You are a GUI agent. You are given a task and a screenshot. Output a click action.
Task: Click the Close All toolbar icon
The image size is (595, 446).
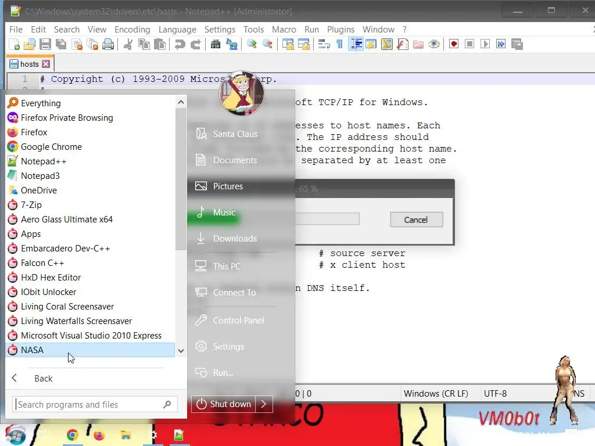pyautogui.click(x=92, y=44)
